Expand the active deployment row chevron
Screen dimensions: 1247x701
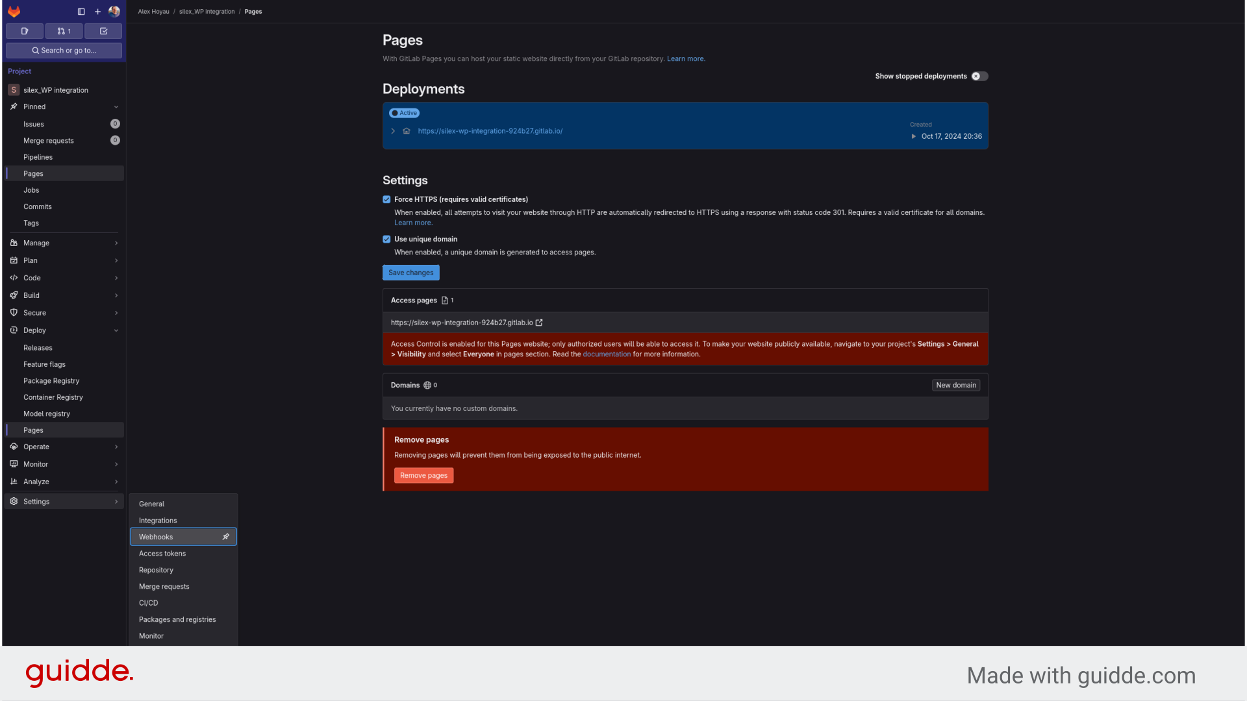(x=393, y=131)
